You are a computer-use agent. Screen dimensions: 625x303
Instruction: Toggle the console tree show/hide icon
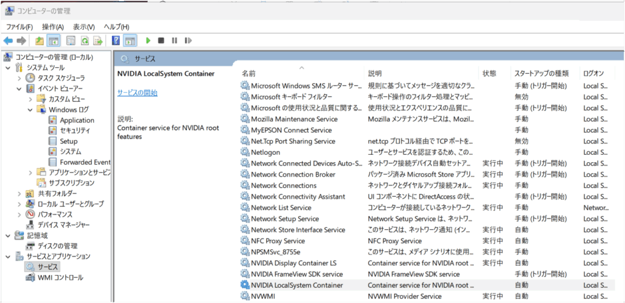coord(54,41)
